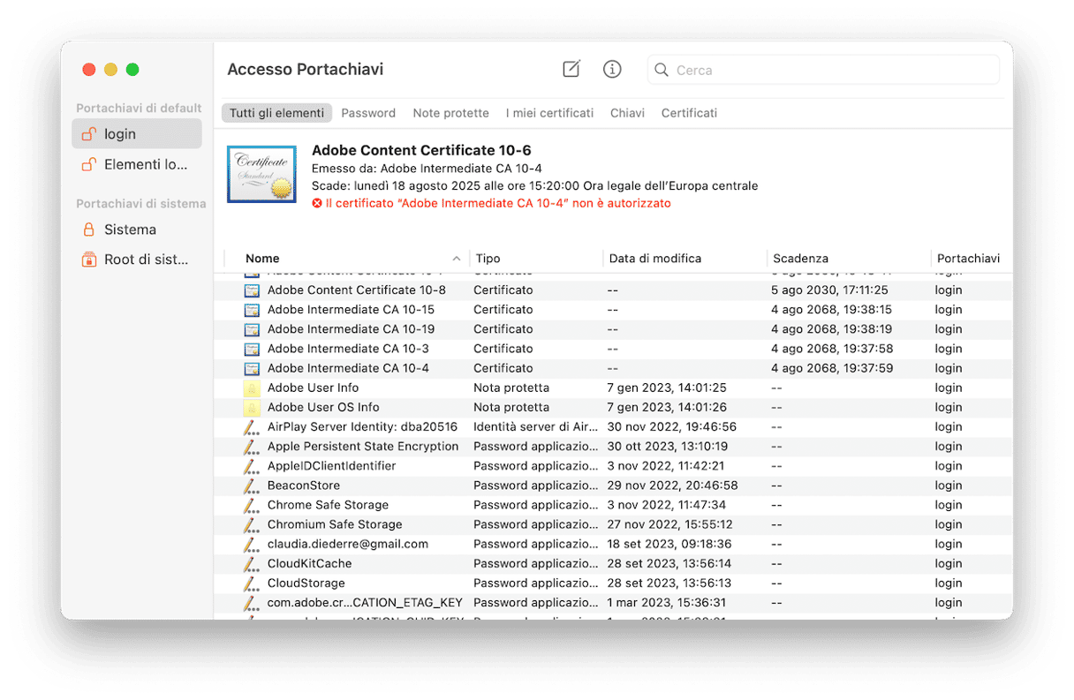Click Identità server di Air... type cell

point(536,427)
